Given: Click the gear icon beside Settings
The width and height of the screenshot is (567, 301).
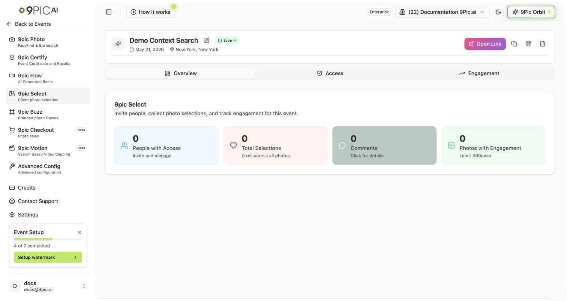Looking at the screenshot, I should pos(12,215).
